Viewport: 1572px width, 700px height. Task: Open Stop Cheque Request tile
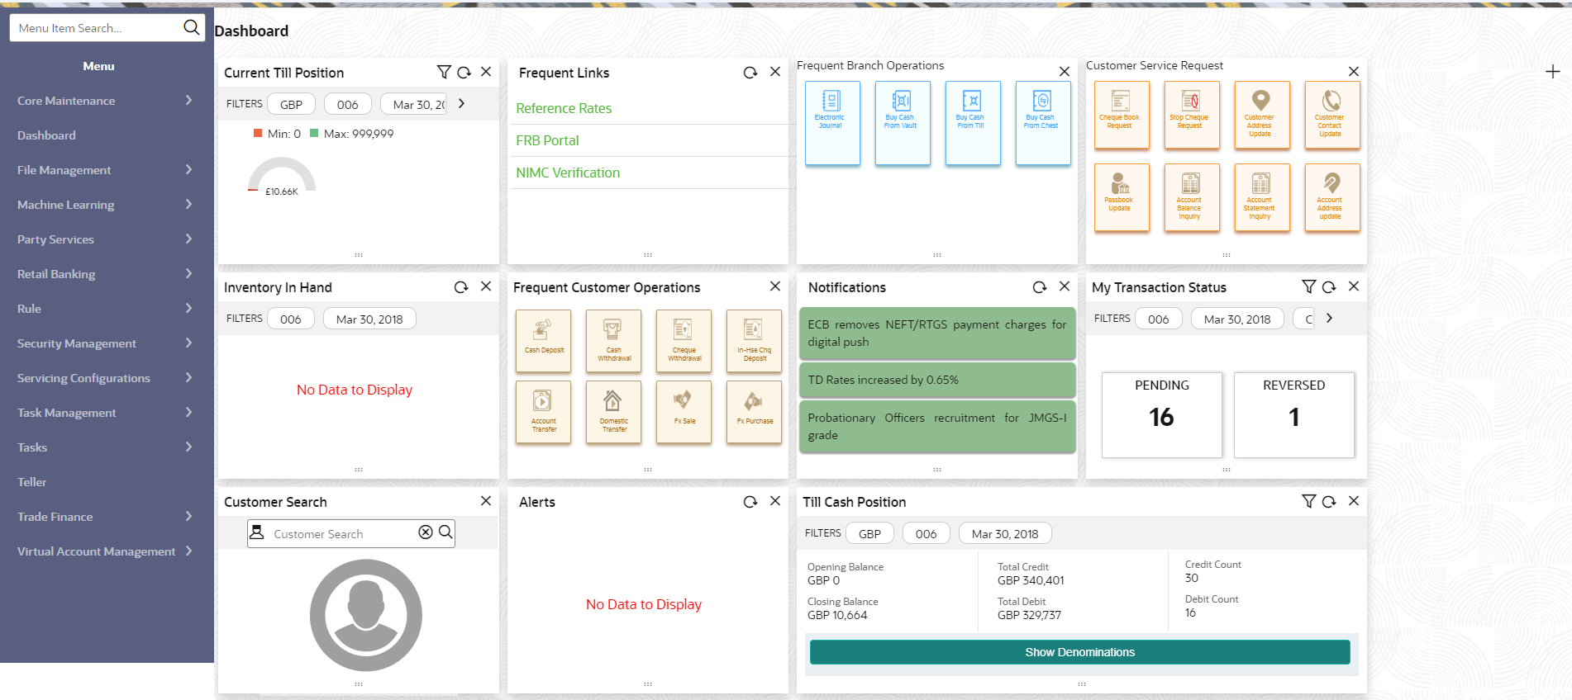[x=1192, y=115]
